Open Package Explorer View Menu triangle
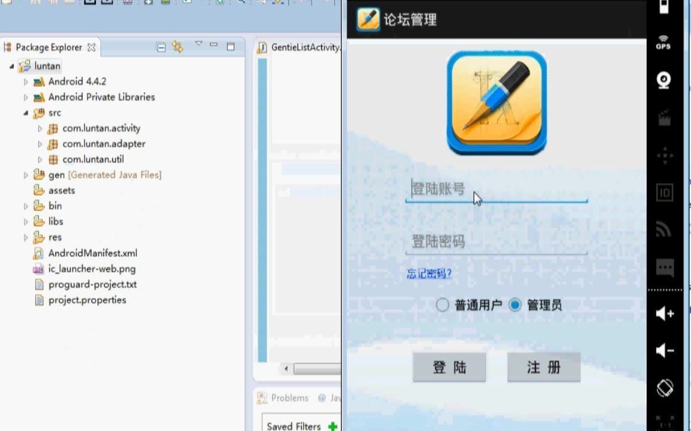691x431 pixels. [x=199, y=43]
